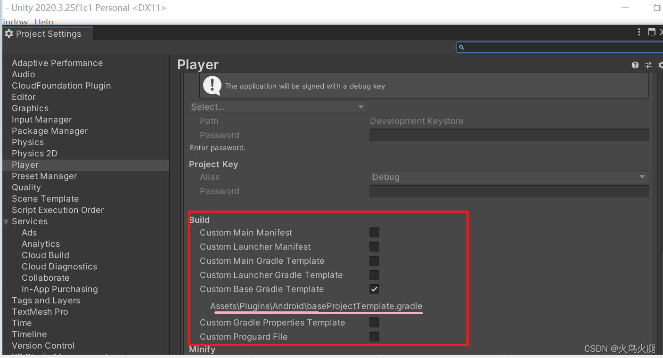Disable the Custom Base Gradle Template checkbox

(374, 289)
